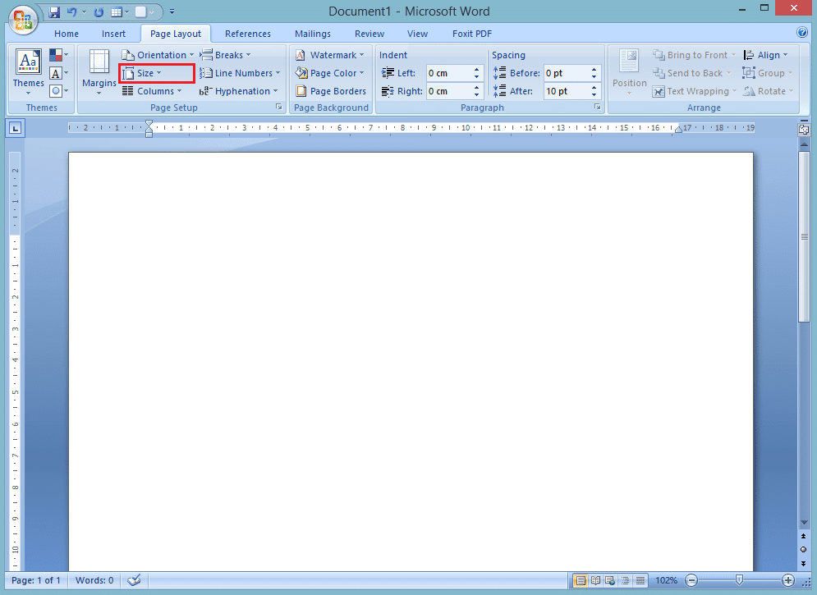Image resolution: width=817 pixels, height=595 pixels.
Task: Click the tab stop selector left of the ruler
Action: tap(15, 127)
